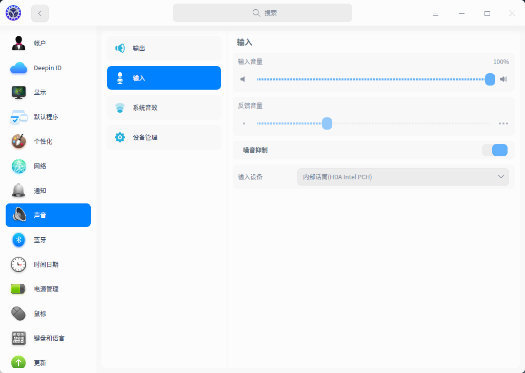The height and width of the screenshot is (373, 525).
Task: Open the 蓝牙 (Bluetooth) settings
Action: click(x=19, y=240)
